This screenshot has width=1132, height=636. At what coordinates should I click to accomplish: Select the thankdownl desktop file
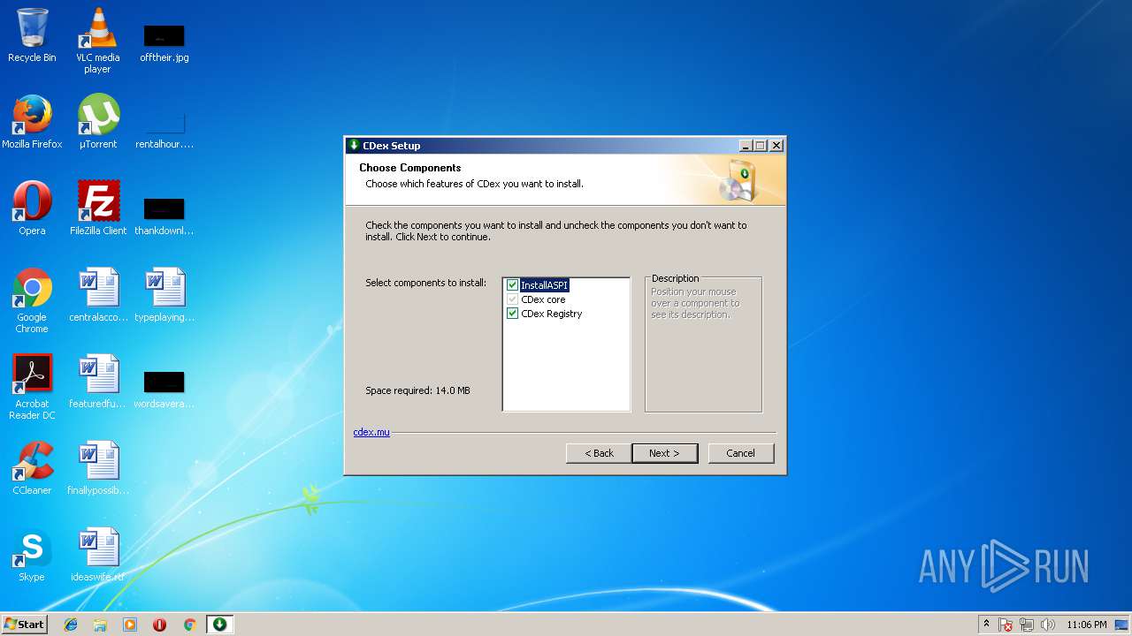(164, 216)
